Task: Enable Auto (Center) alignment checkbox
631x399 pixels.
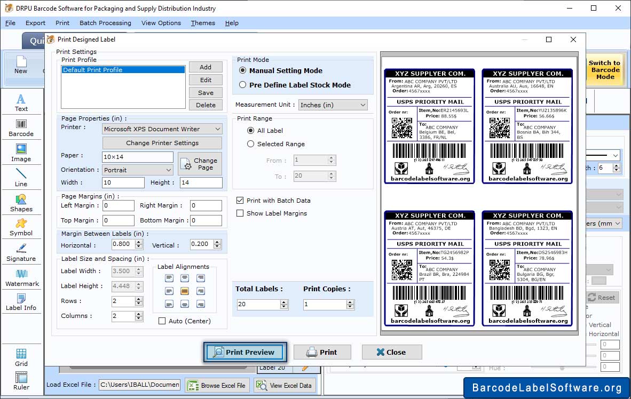Action: tap(162, 321)
